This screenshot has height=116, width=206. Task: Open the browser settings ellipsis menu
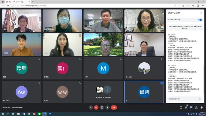[x=203, y=5]
